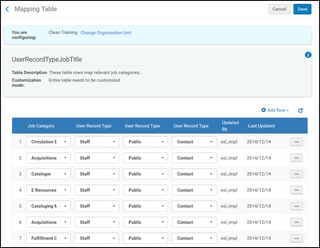Click row 4 last updated date 2014/12/14

pos(259,190)
